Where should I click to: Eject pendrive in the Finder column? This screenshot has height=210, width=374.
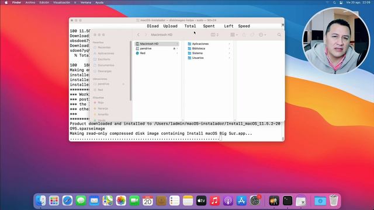click(x=174, y=48)
